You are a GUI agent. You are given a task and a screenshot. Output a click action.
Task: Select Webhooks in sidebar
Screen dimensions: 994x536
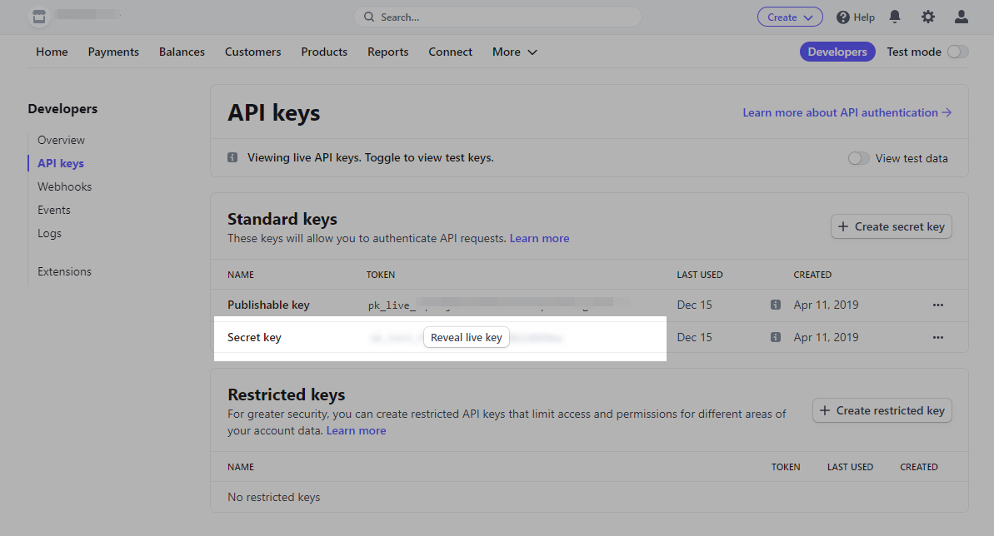click(65, 187)
